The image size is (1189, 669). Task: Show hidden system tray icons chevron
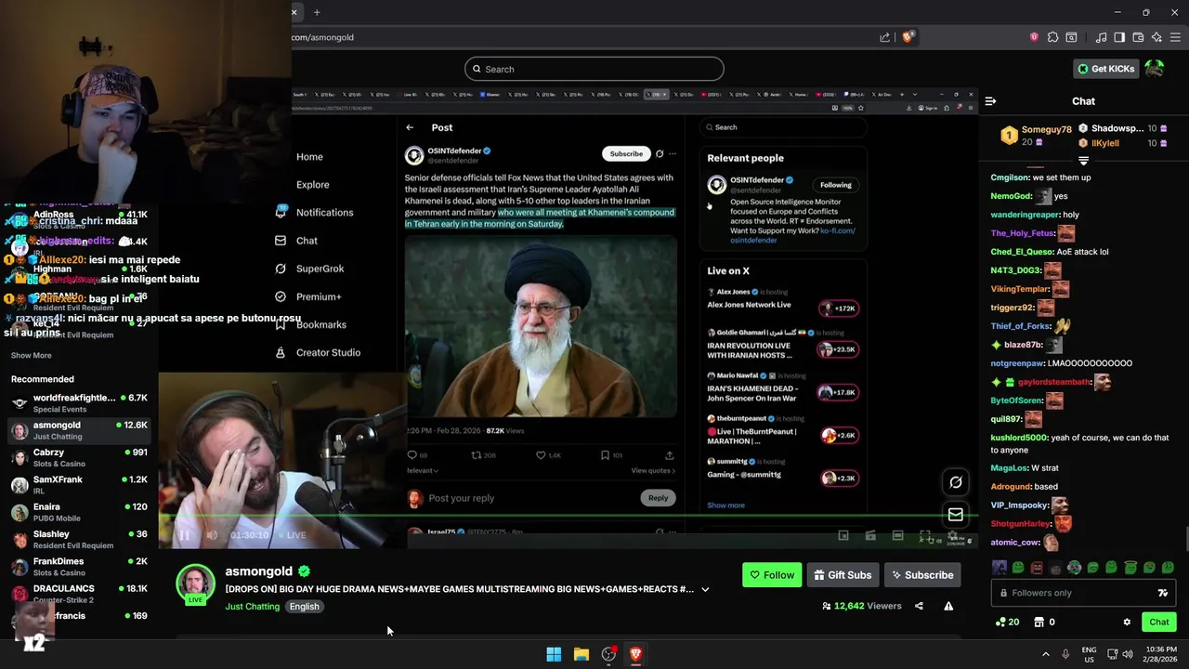[1046, 654]
